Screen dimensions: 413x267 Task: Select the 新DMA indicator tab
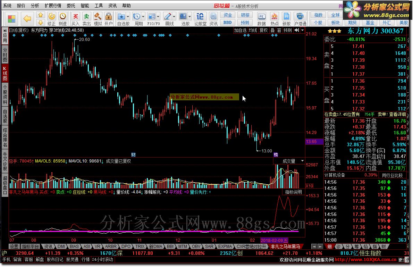point(156,247)
